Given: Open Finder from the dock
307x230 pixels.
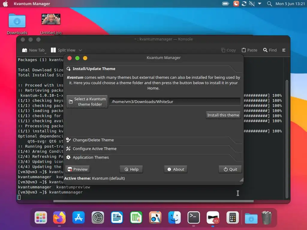Looking at the screenshot, I should click(174, 217).
